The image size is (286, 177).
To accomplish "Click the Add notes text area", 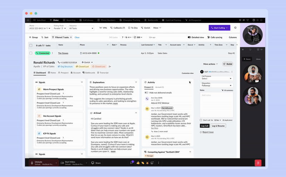I will [217, 105].
